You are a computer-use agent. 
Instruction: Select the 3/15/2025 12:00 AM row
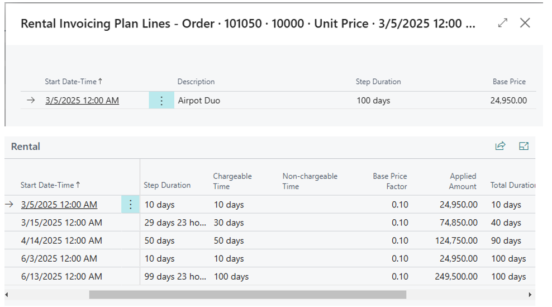(61, 223)
